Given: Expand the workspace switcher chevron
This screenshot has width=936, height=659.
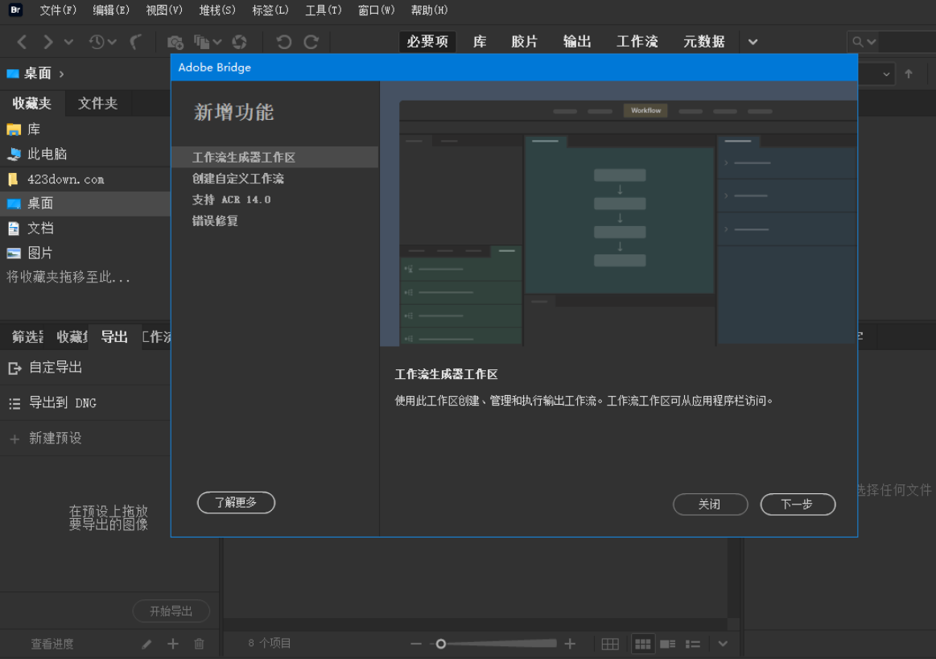Looking at the screenshot, I should [x=753, y=42].
